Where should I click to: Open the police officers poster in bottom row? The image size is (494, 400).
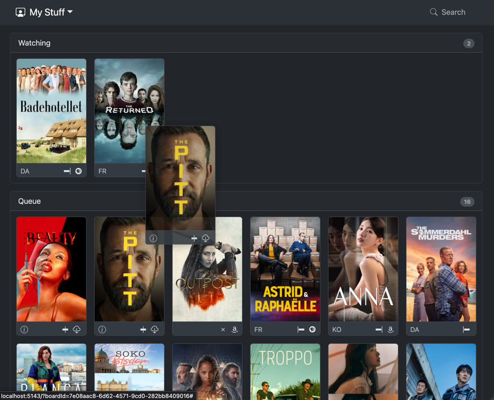(x=441, y=372)
